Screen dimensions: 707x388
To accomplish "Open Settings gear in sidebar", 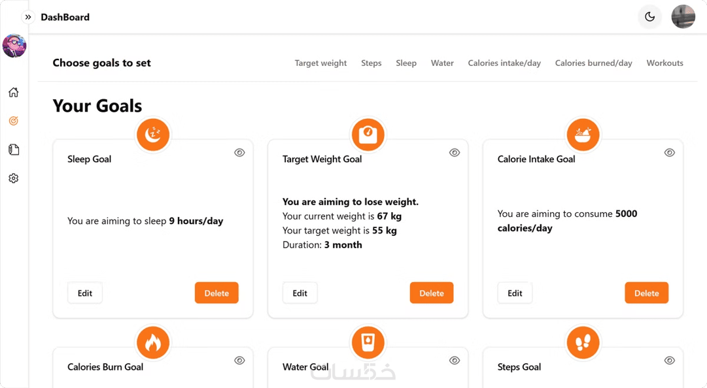I will click(x=14, y=178).
